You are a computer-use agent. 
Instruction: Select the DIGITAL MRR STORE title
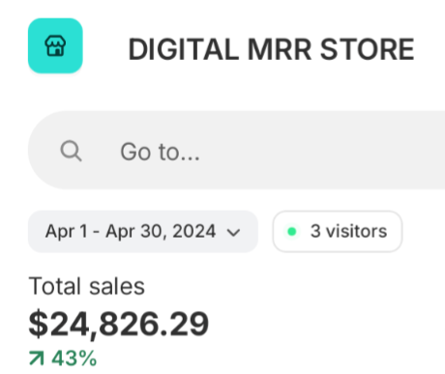tap(271, 49)
